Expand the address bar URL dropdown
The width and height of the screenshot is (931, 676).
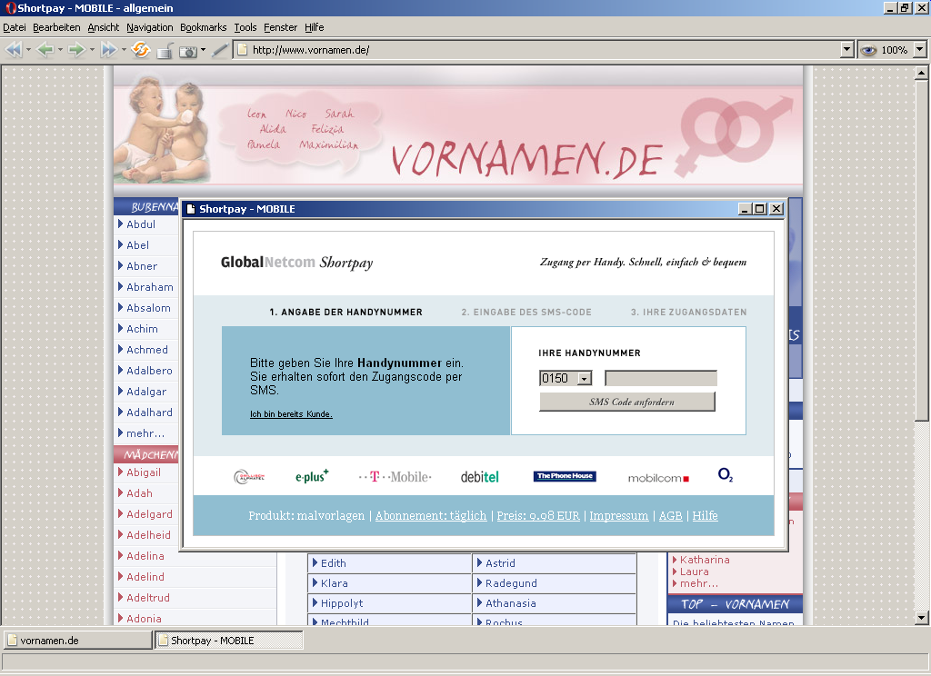(x=847, y=50)
